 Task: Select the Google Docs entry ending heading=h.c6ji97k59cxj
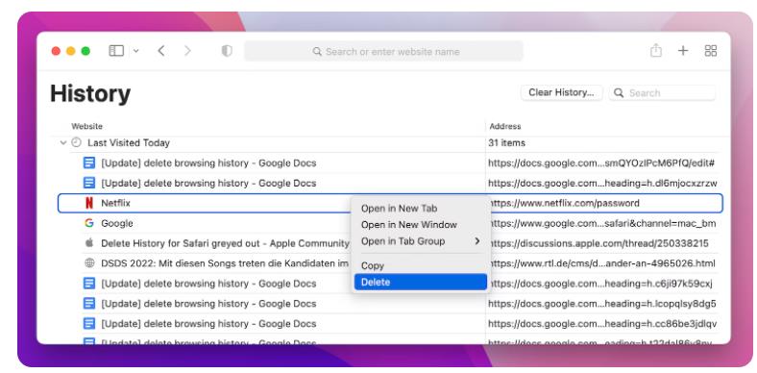tap(208, 284)
